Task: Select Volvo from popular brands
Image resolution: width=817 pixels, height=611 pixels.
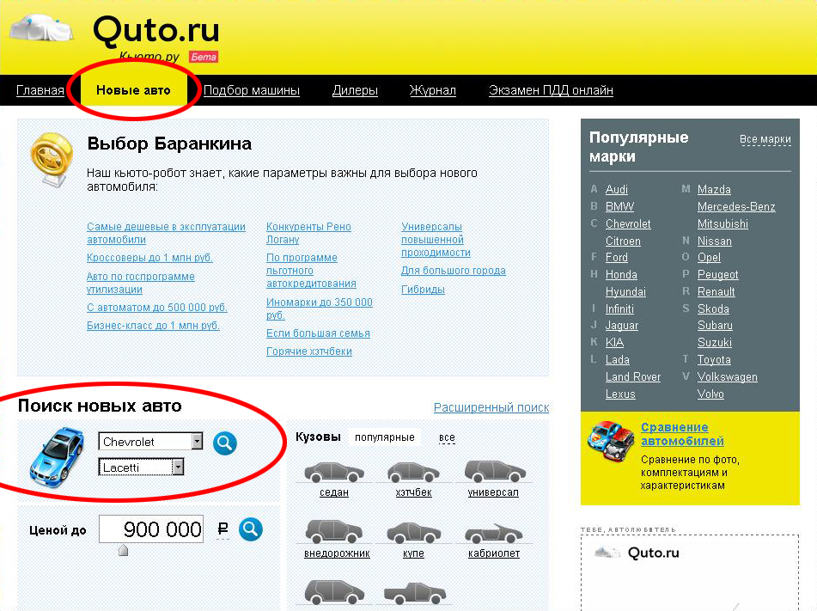Action: 710,394
